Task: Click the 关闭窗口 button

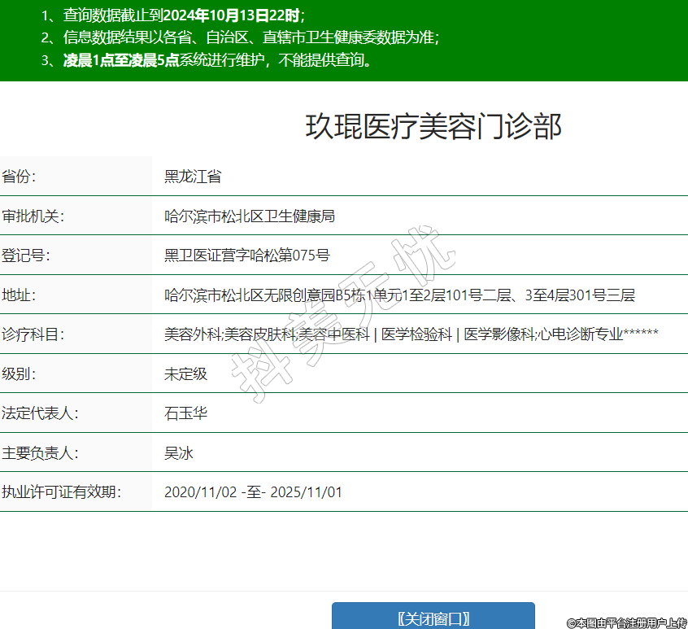Action: (433, 618)
